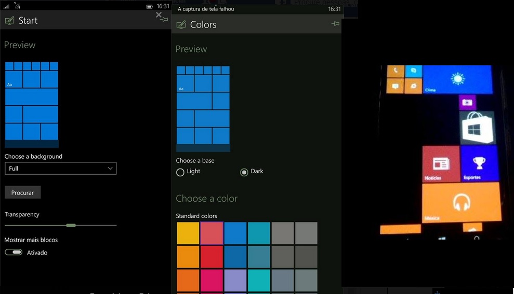The image size is (514, 294).
Task: Click the pin icon in Colors header
Action: click(x=335, y=24)
